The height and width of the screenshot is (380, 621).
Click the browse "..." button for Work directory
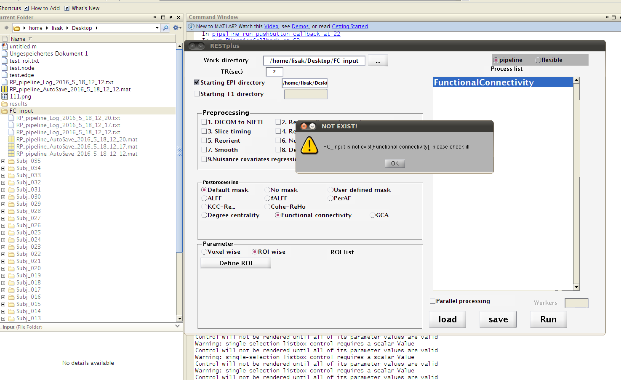click(x=378, y=61)
